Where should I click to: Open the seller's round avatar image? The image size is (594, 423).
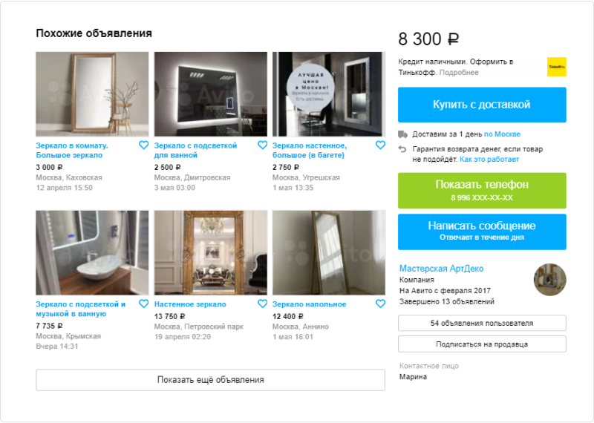coord(549,280)
